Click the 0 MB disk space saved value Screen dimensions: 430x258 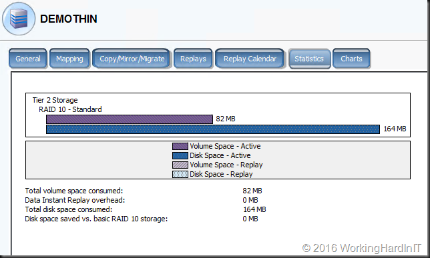(250, 219)
